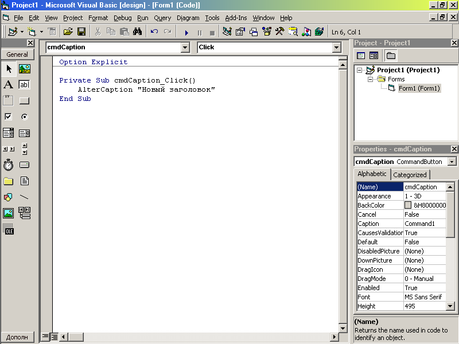Select the OLE container tool
The width and height of the screenshot is (459, 344).
tap(9, 229)
